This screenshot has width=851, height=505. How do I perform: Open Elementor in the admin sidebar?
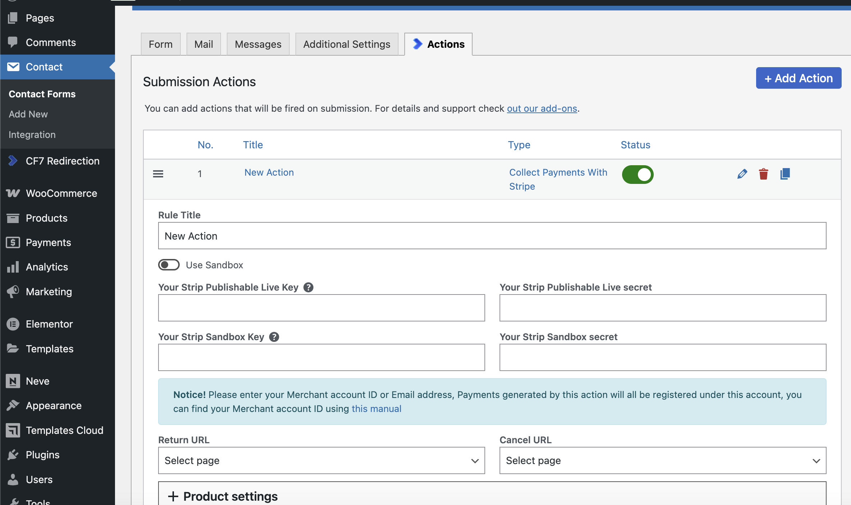(49, 324)
